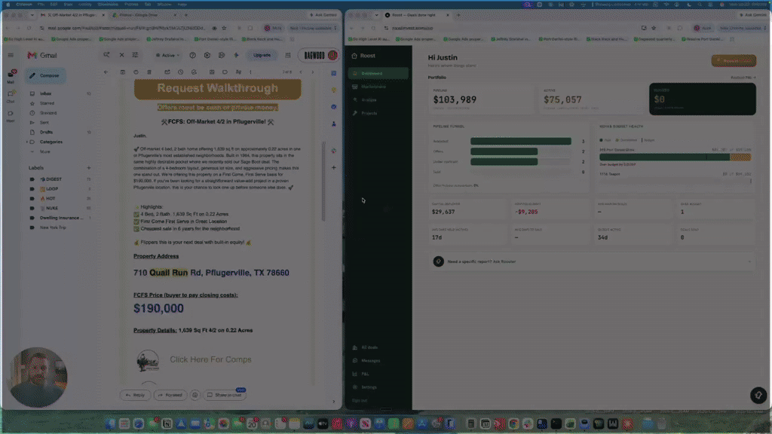Open Google apps grid icon
This screenshot has height=434, width=772.
(288, 55)
